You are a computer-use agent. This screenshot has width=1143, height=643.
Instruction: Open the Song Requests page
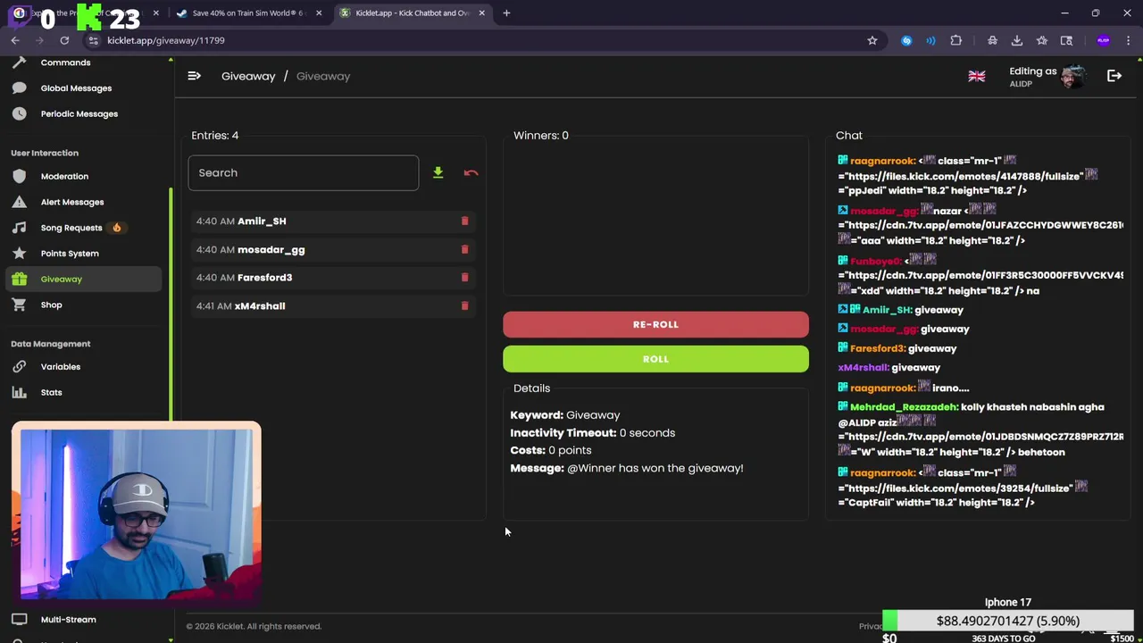[71, 228]
